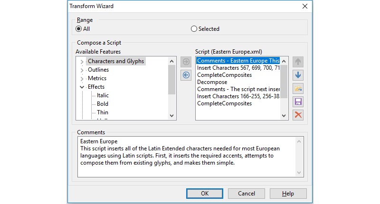The image size is (380, 204).
Task: Open a script file with folder icon
Action: pos(298,89)
